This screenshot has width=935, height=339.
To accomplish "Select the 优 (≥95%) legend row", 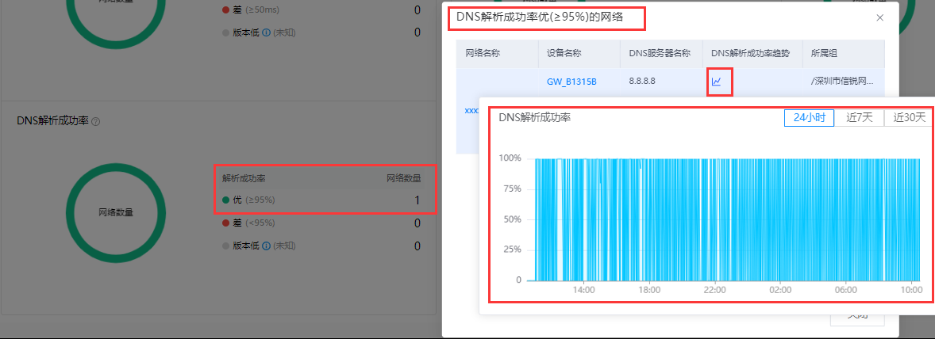I will click(x=254, y=200).
